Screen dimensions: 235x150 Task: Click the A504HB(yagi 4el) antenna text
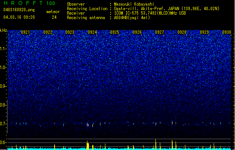[132, 18]
